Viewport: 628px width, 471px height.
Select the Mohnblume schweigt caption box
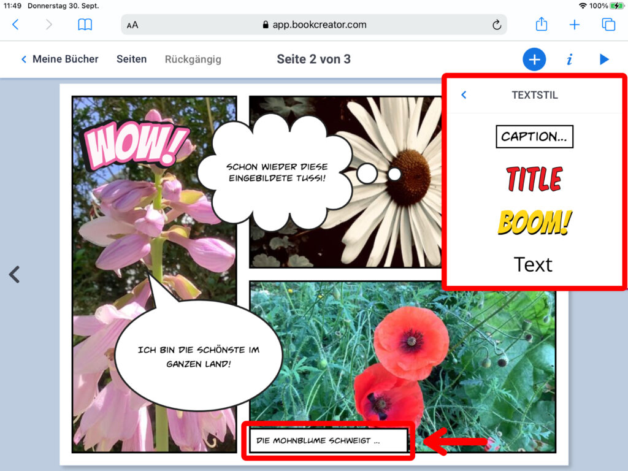coord(328,440)
